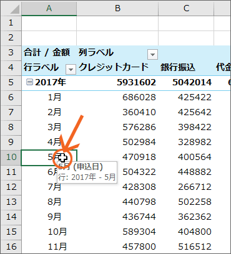231x254 pixels.
Task: Click cell value 362362
Action: pos(195,217)
